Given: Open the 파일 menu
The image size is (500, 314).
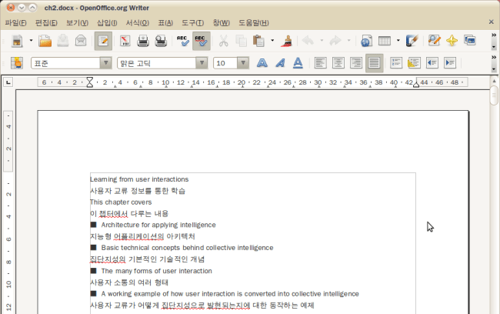Looking at the screenshot, I should [x=15, y=23].
